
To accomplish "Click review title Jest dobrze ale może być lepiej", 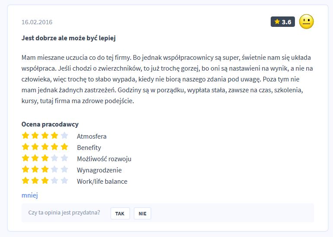I will coord(68,38).
